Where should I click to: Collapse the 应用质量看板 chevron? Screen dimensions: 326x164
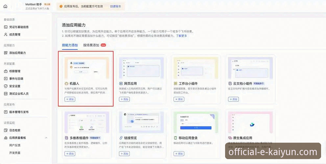pyautogui.click(x=46, y=138)
